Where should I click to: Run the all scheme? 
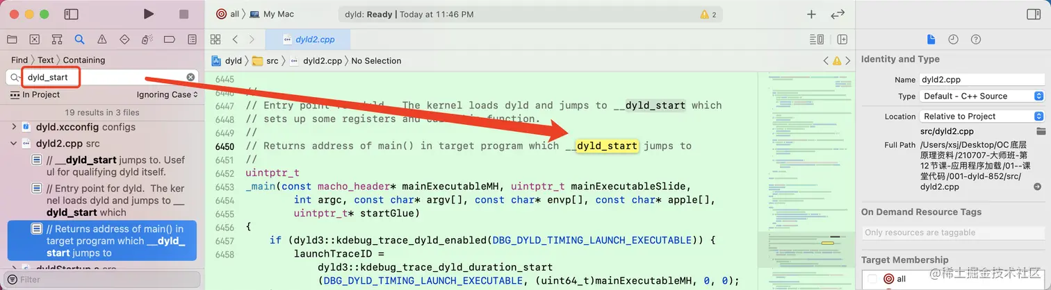[149, 14]
